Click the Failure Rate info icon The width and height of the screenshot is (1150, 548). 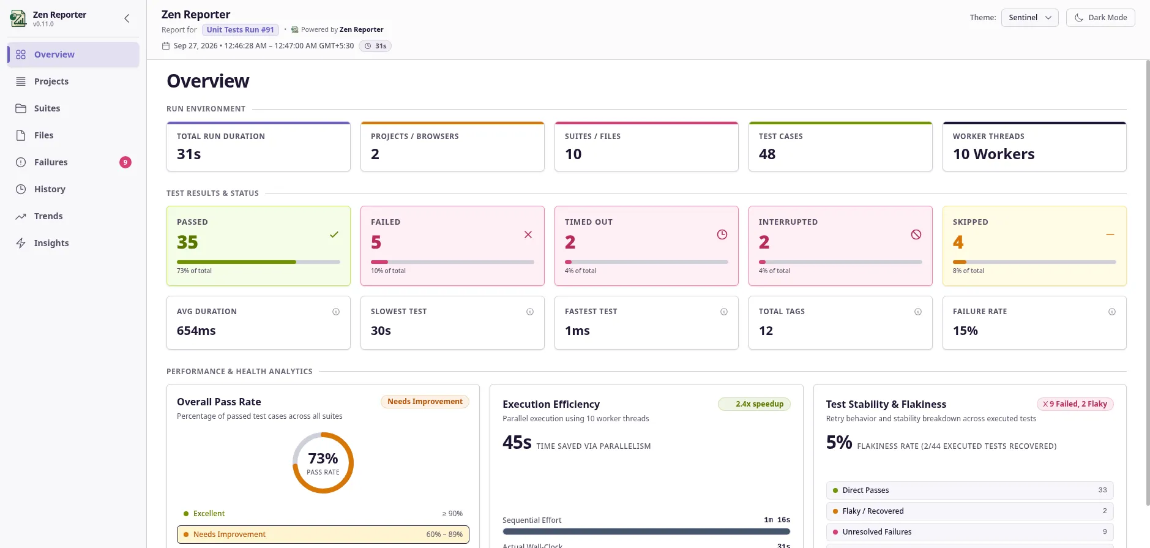pos(1112,312)
